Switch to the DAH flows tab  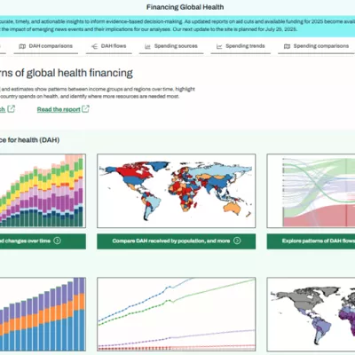click(x=109, y=46)
